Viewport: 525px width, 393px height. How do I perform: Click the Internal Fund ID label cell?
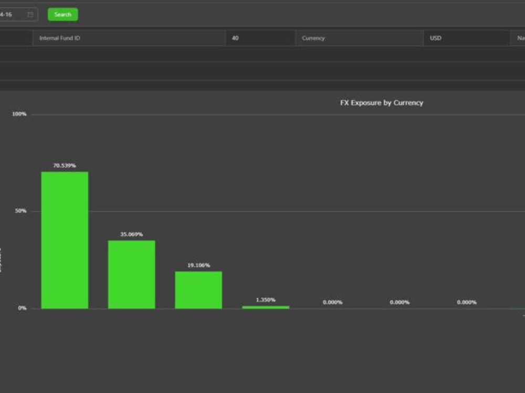click(x=129, y=38)
